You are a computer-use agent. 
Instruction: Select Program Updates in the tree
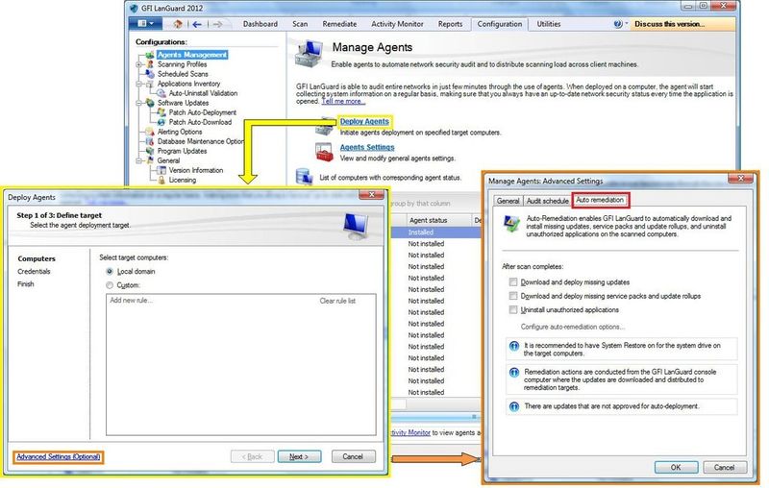pos(182,151)
